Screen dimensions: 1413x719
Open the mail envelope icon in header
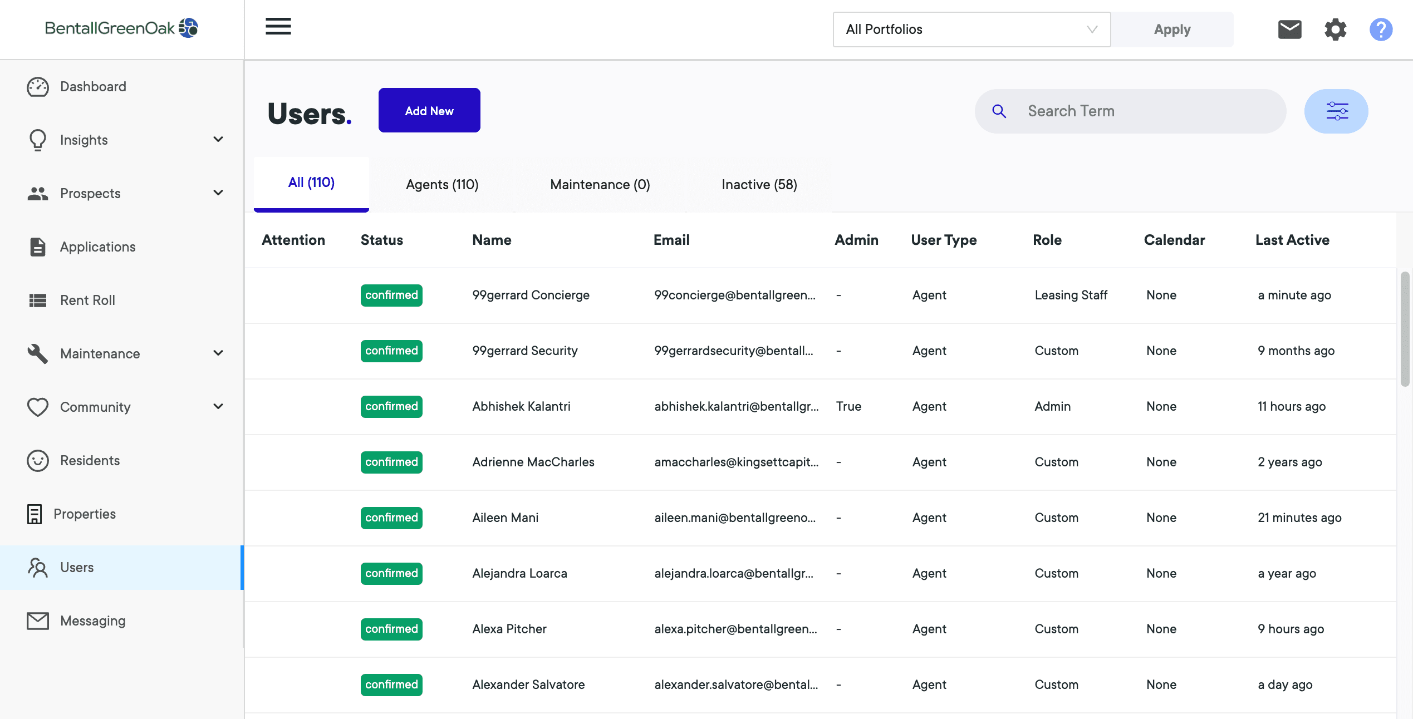(x=1289, y=29)
